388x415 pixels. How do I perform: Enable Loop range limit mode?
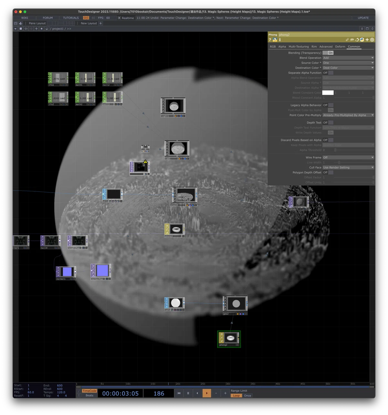pyautogui.click(x=236, y=396)
